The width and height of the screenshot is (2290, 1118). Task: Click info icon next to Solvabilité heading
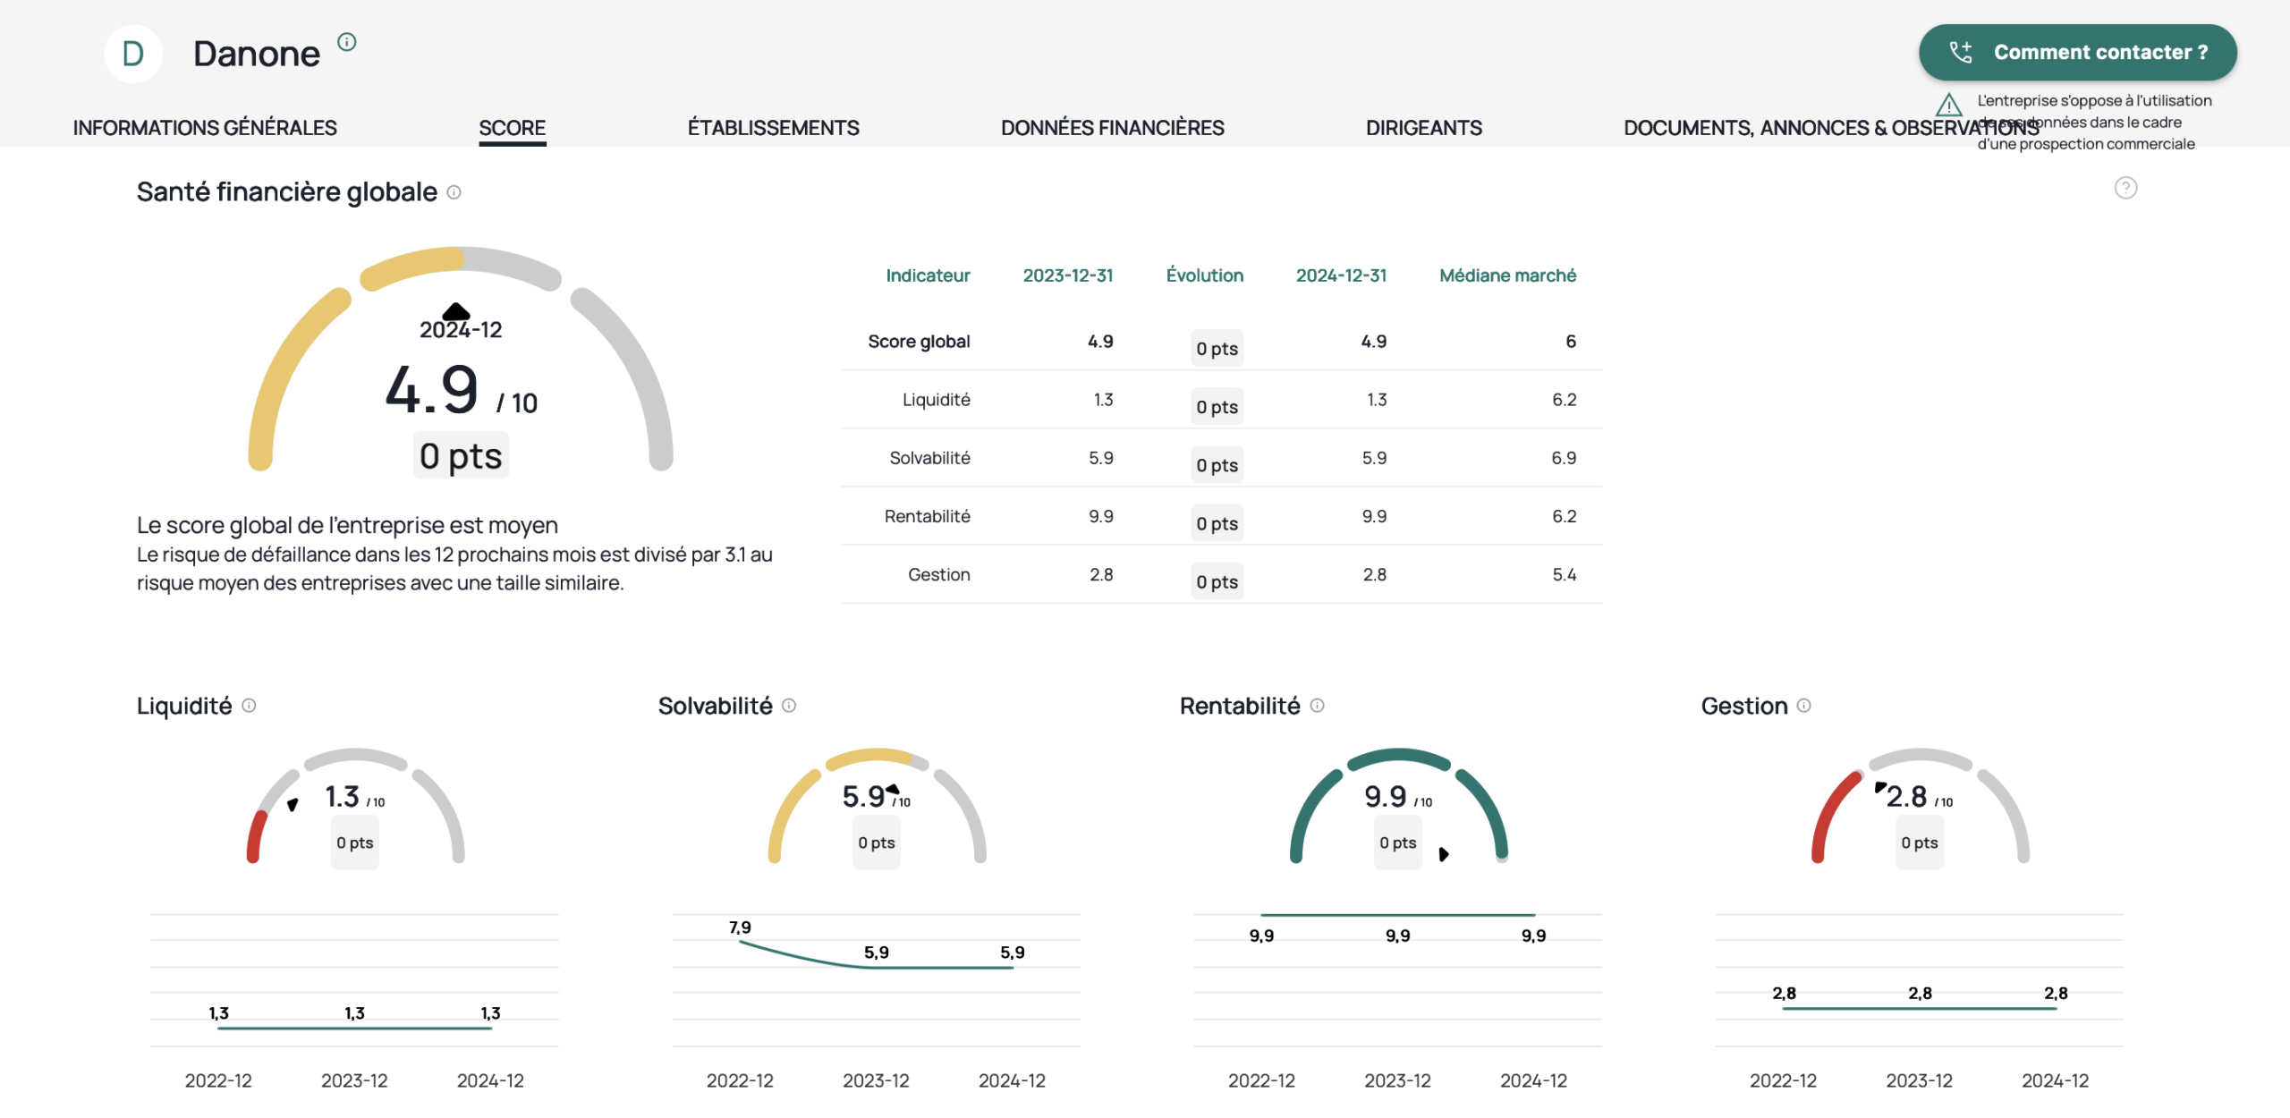click(789, 706)
